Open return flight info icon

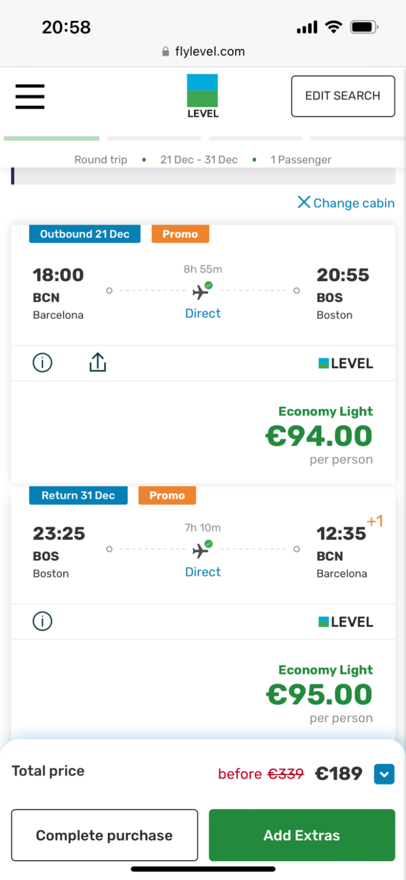(42, 621)
